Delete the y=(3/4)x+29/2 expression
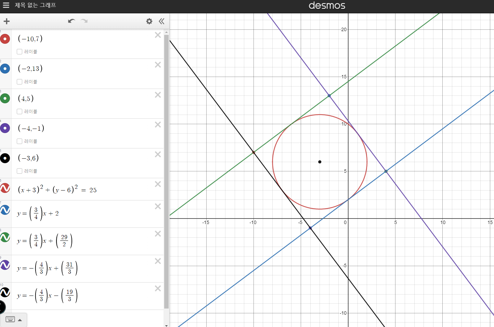Image resolution: width=494 pixels, height=327 pixels. click(x=158, y=234)
